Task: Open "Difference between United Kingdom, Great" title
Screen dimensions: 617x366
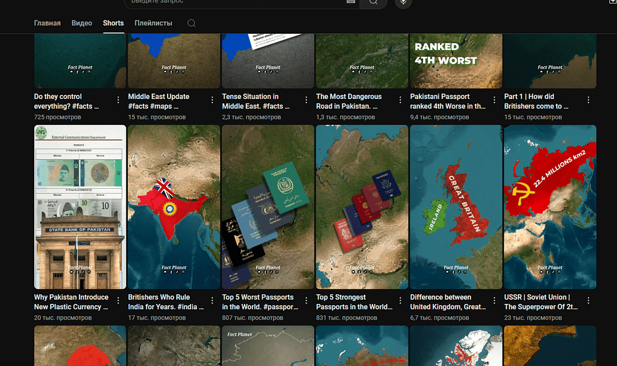Action: pos(448,301)
